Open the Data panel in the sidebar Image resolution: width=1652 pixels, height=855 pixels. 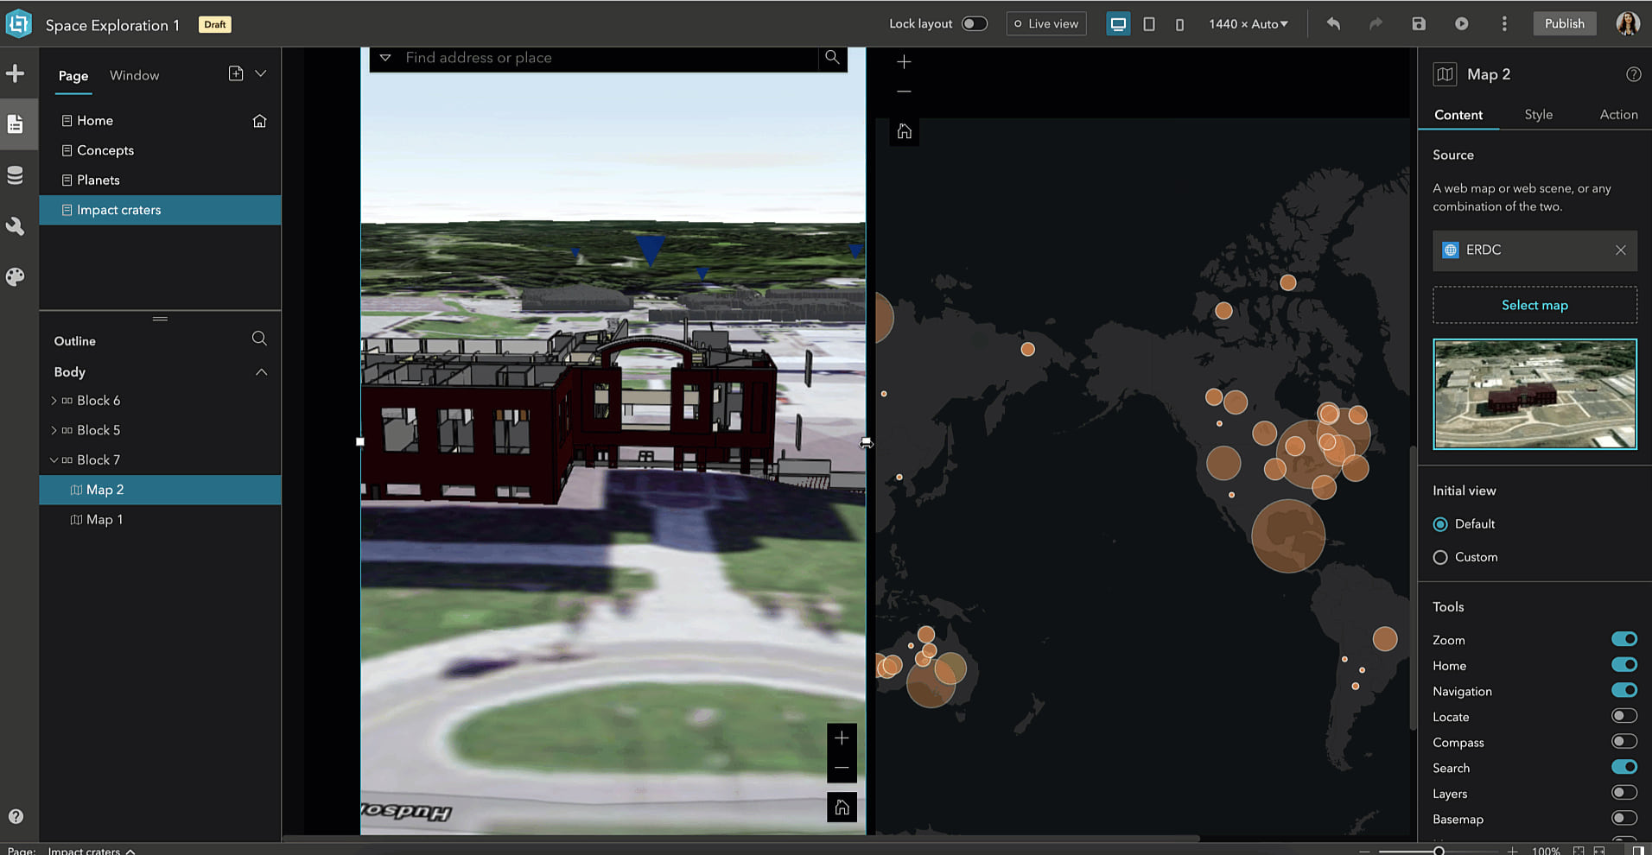17,174
